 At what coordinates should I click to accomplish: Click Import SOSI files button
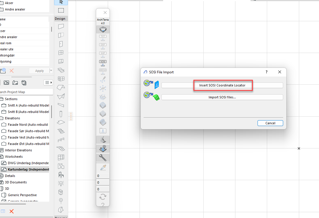coord(222,97)
